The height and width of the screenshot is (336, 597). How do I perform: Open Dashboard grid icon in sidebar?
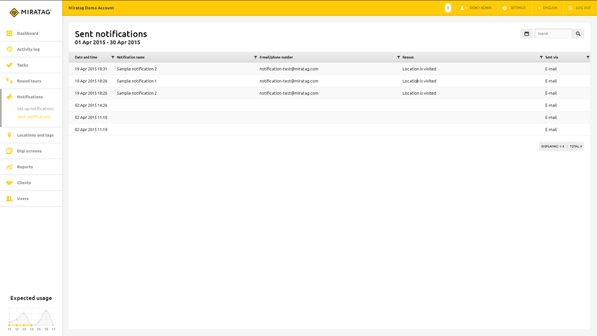(x=9, y=34)
